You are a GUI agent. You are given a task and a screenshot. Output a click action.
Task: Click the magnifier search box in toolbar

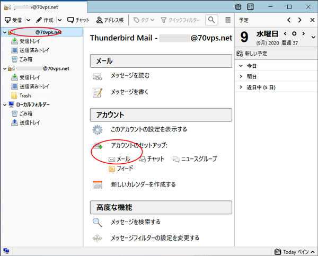pyautogui.click(x=211, y=20)
